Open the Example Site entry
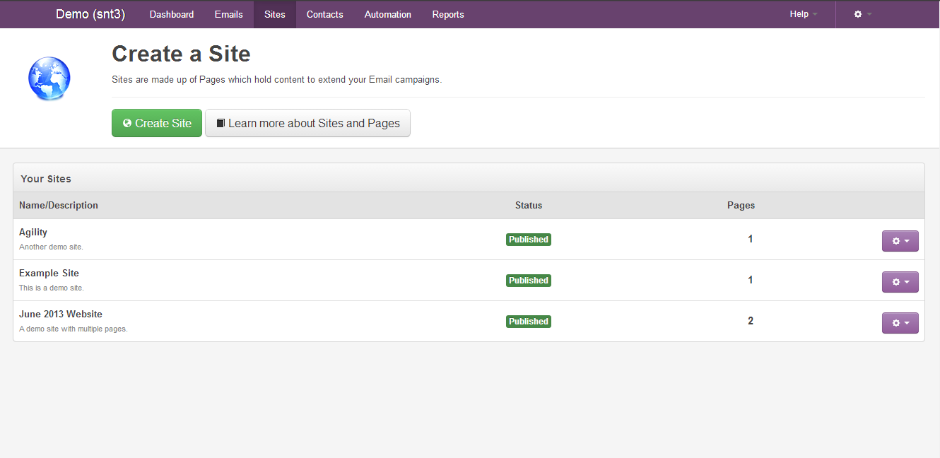The height and width of the screenshot is (458, 940). click(49, 274)
